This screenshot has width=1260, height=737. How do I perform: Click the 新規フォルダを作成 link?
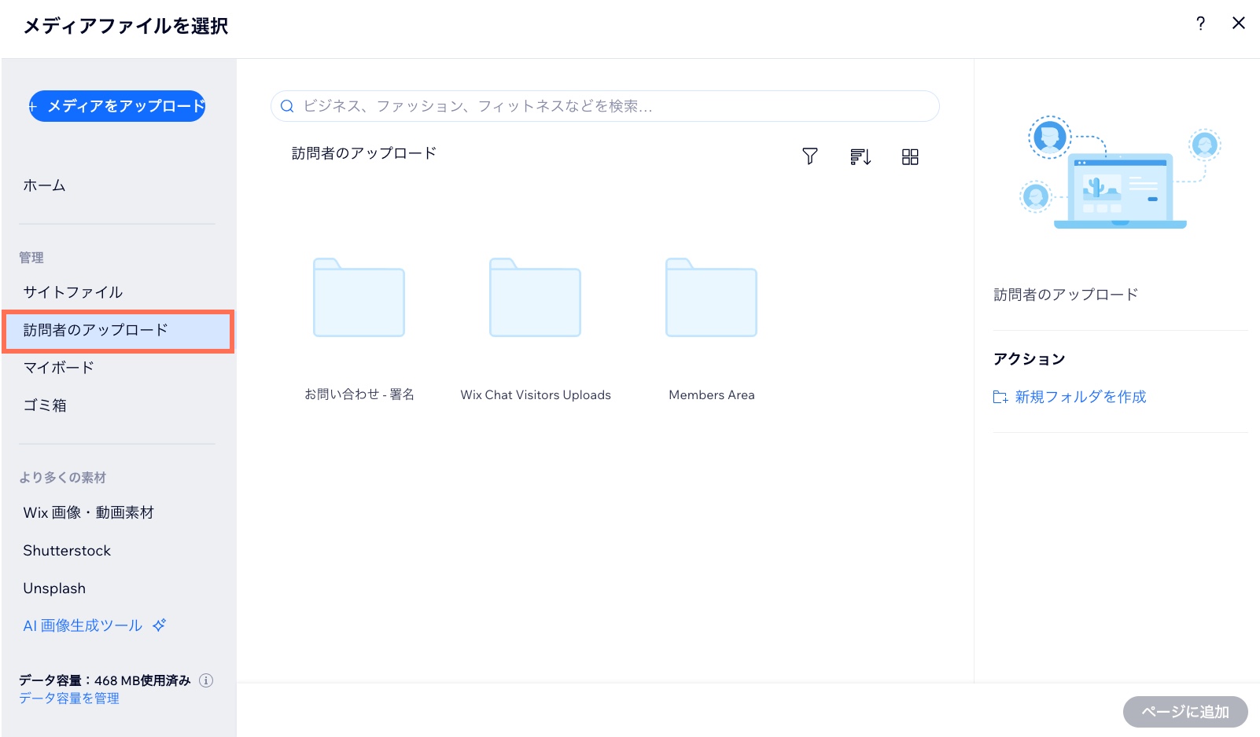[x=1080, y=397]
